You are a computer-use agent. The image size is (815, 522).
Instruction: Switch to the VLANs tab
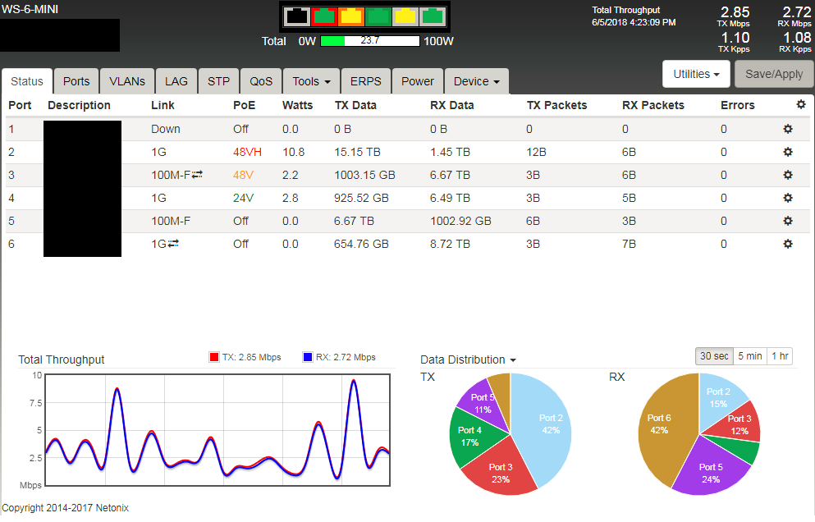pos(127,81)
